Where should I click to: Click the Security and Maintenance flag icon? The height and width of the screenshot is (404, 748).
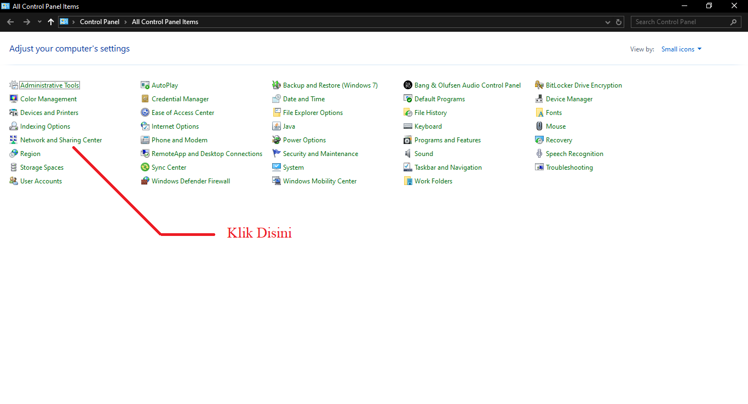[277, 154]
